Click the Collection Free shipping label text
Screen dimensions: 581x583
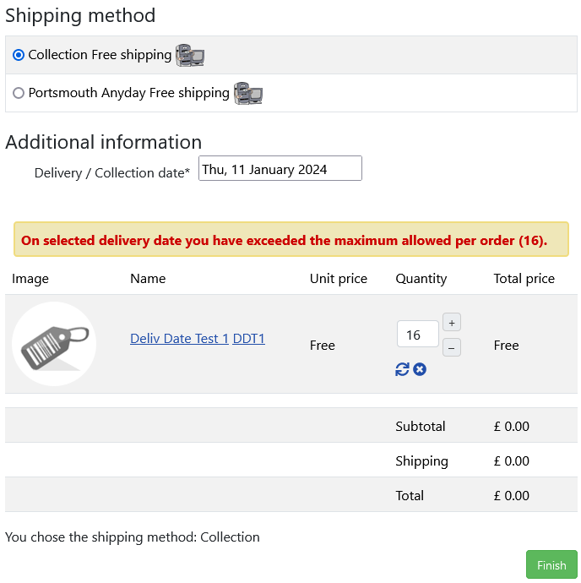[x=100, y=55]
